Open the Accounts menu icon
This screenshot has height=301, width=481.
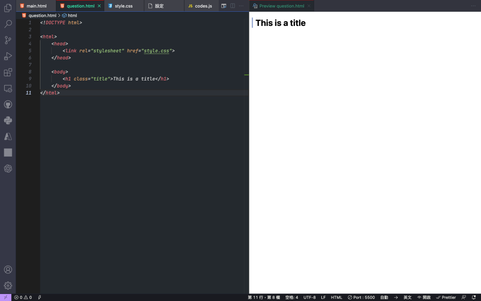[8, 269]
